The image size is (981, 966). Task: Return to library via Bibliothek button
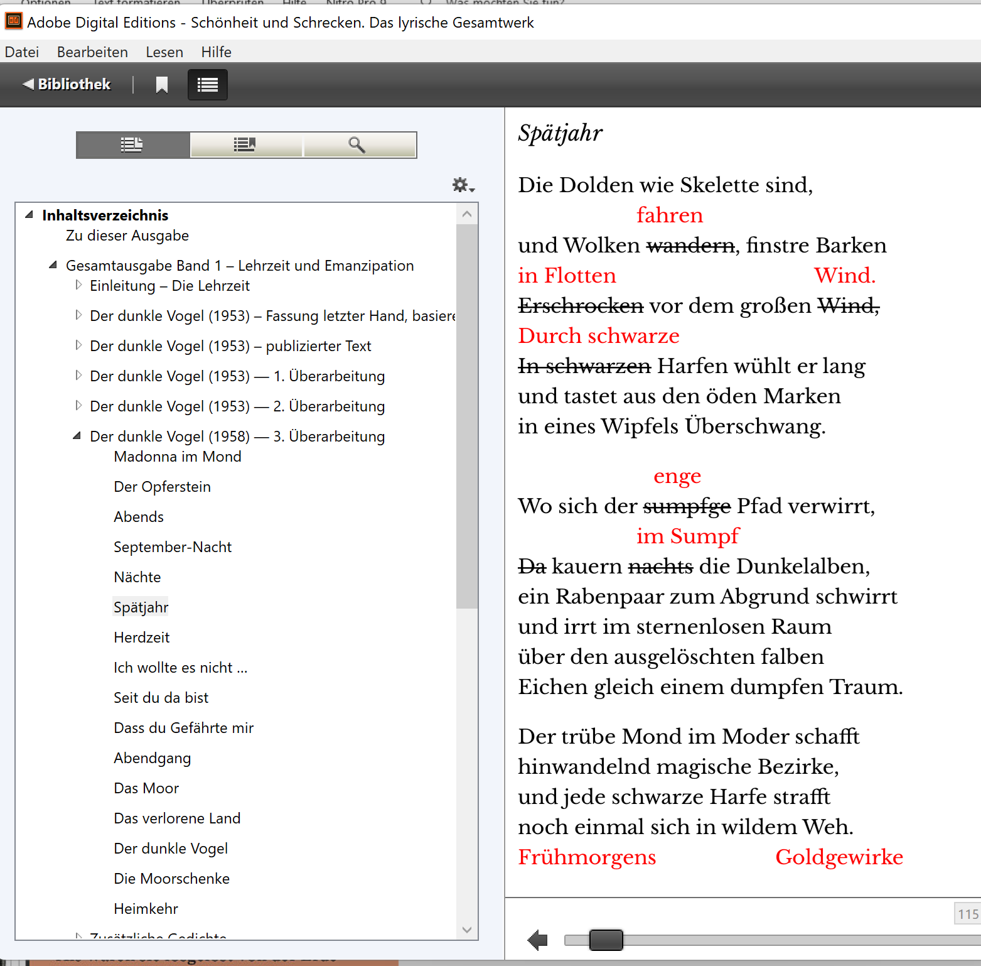coord(67,84)
